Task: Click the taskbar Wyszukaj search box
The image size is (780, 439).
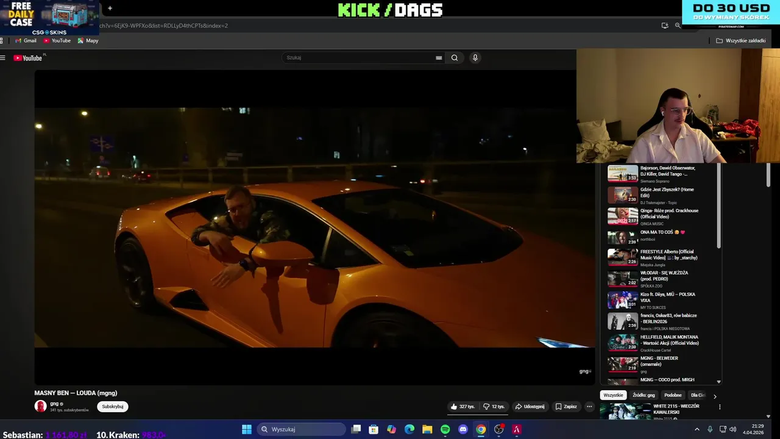Action: [301, 429]
